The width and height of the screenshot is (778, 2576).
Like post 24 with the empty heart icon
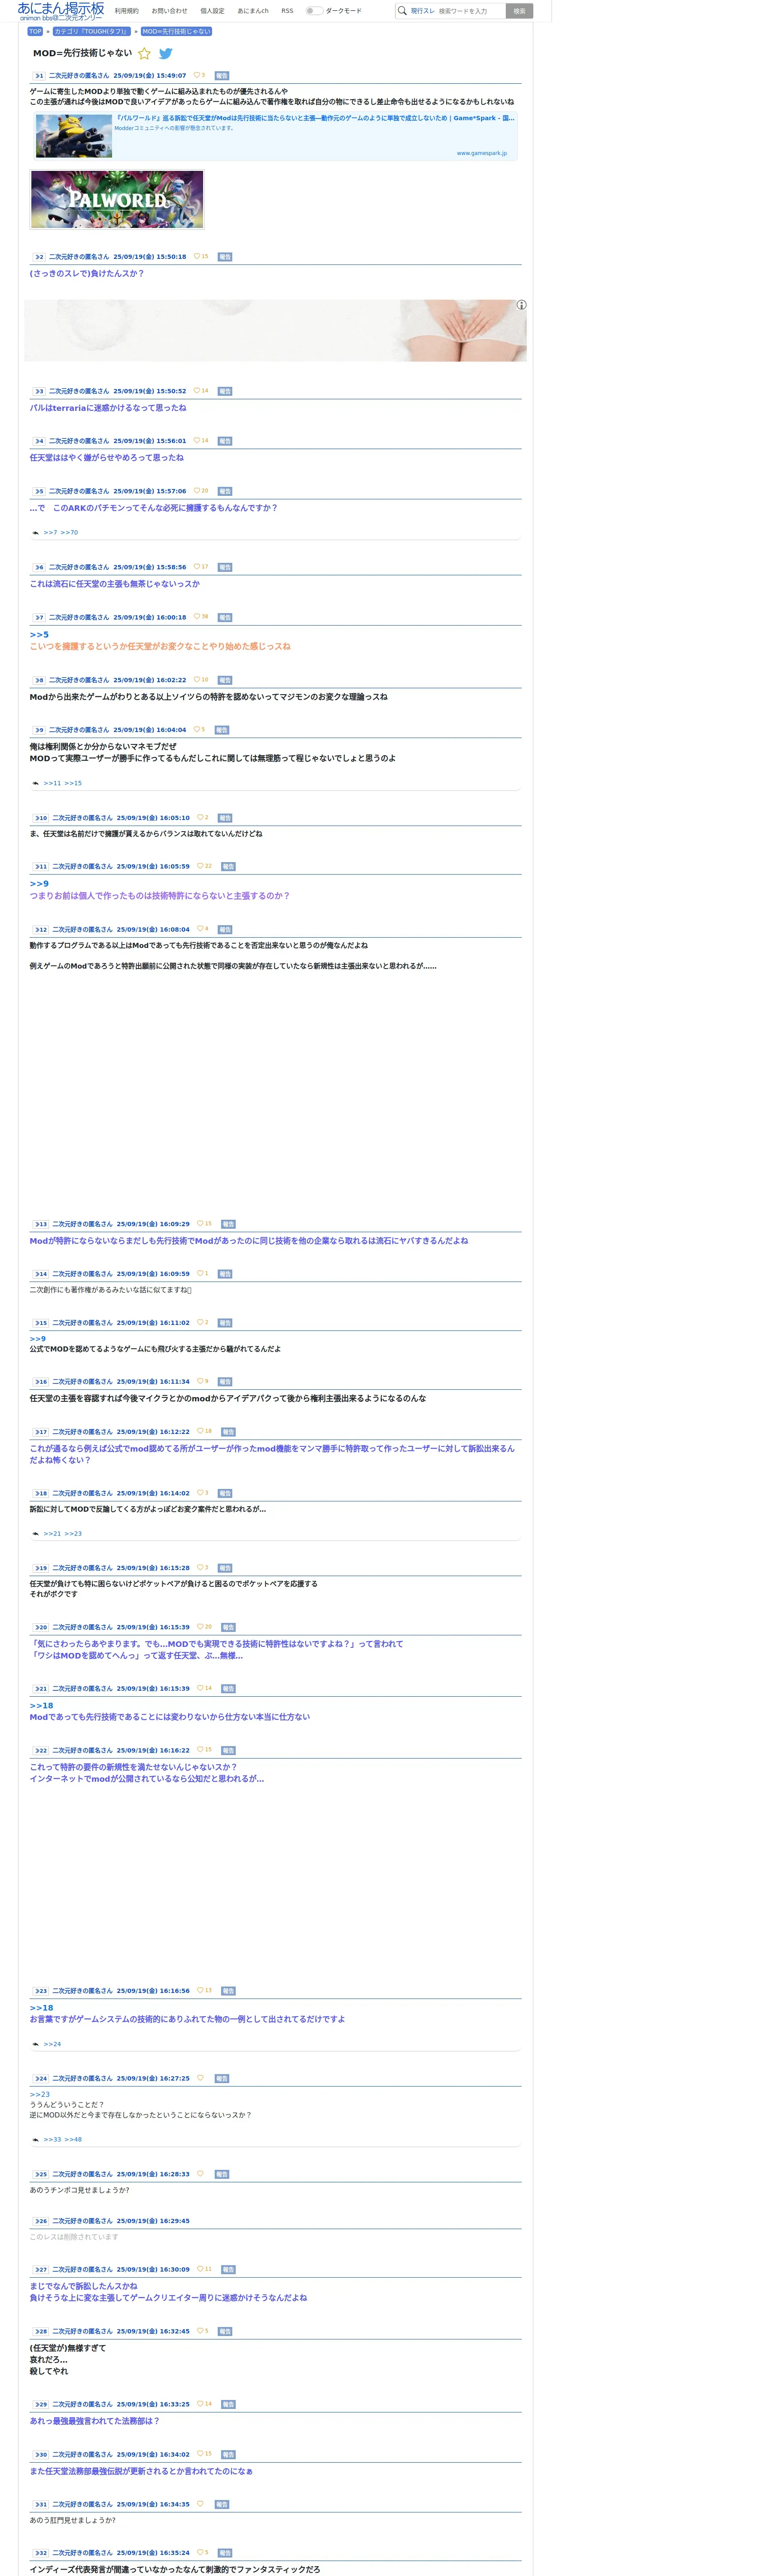click(x=200, y=2078)
